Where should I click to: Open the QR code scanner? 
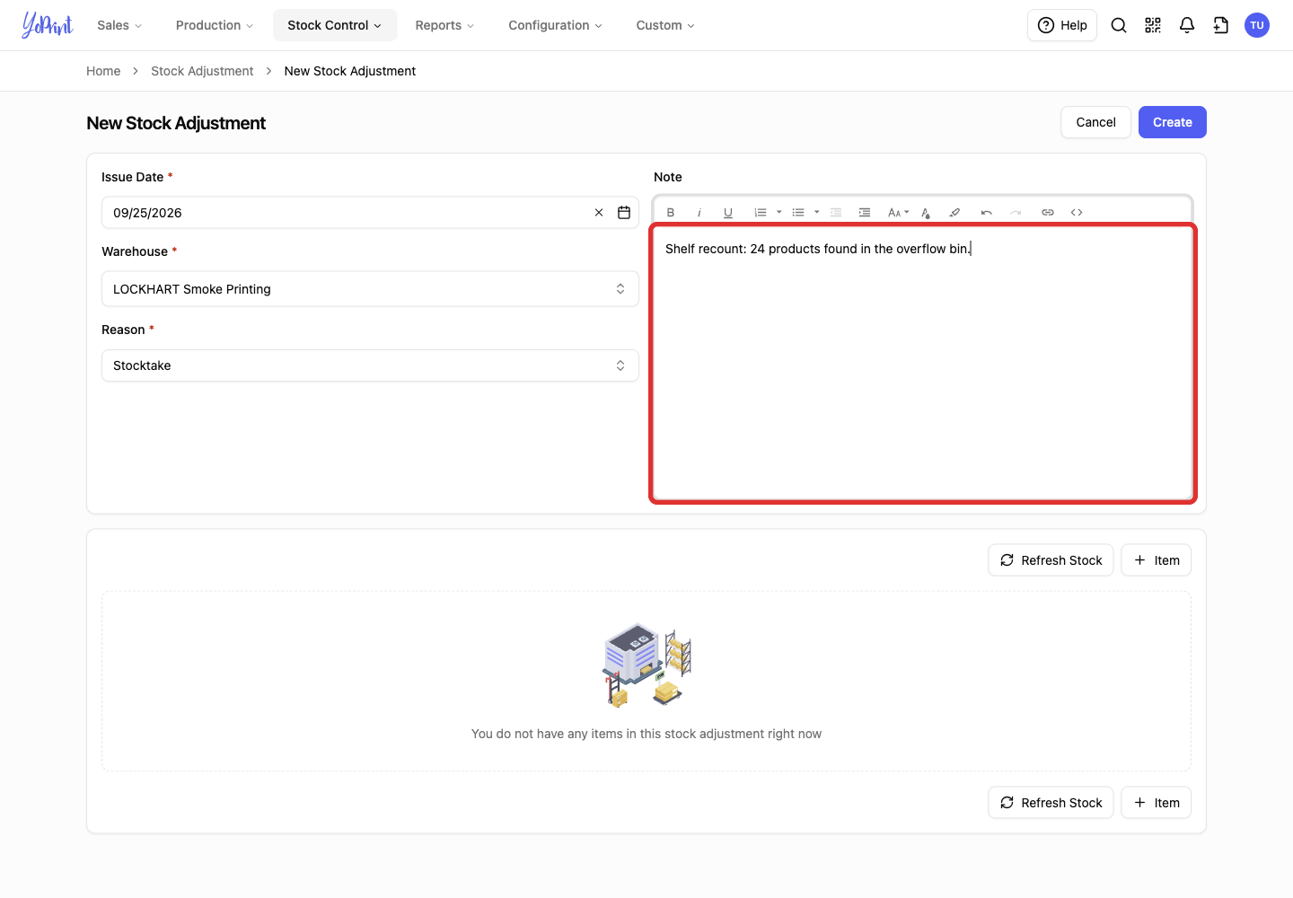coord(1153,25)
